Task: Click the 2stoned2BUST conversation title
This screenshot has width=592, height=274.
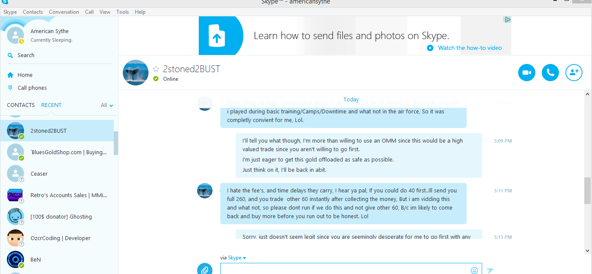Action: point(191,69)
